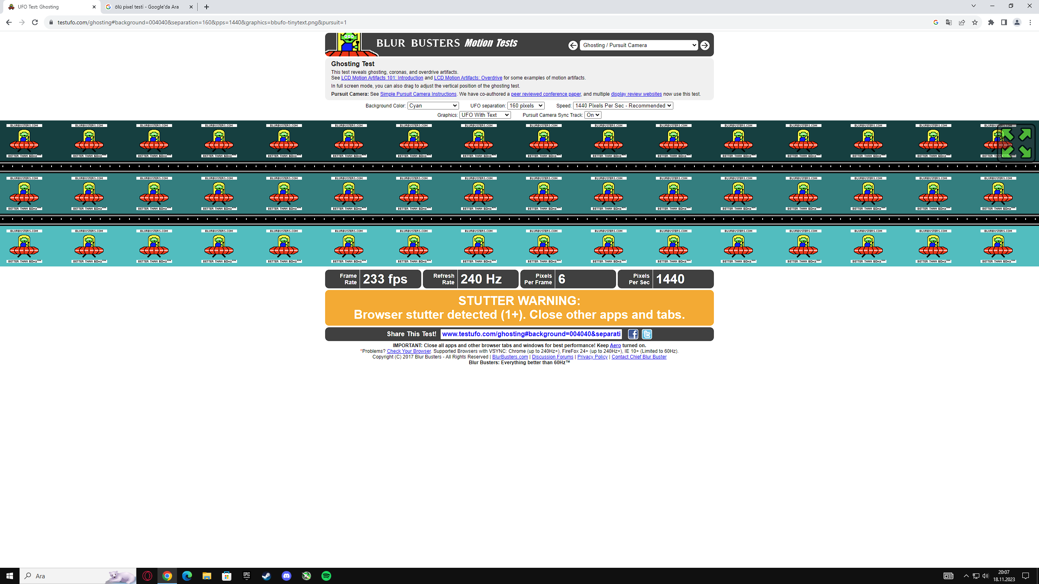This screenshot has width=1039, height=584.
Task: Open the Speed dropdown
Action: click(x=623, y=105)
